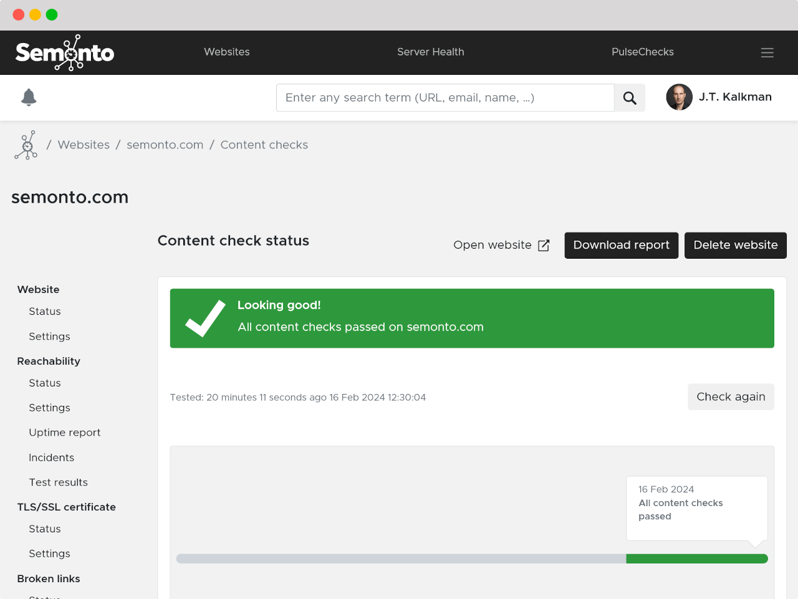Open Settings under Reachability in sidebar

(49, 408)
